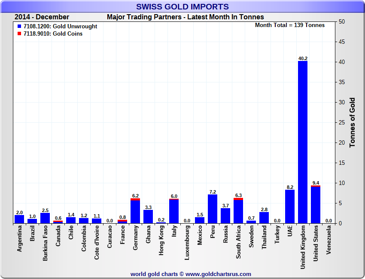The height and width of the screenshot is (279, 365).
Task: Click the Peru bar labeled 7.2
Action: [213, 209]
